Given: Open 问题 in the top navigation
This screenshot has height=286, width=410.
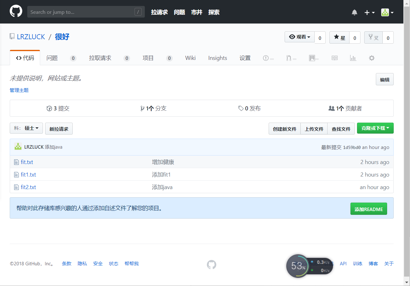Looking at the screenshot, I should (179, 12).
